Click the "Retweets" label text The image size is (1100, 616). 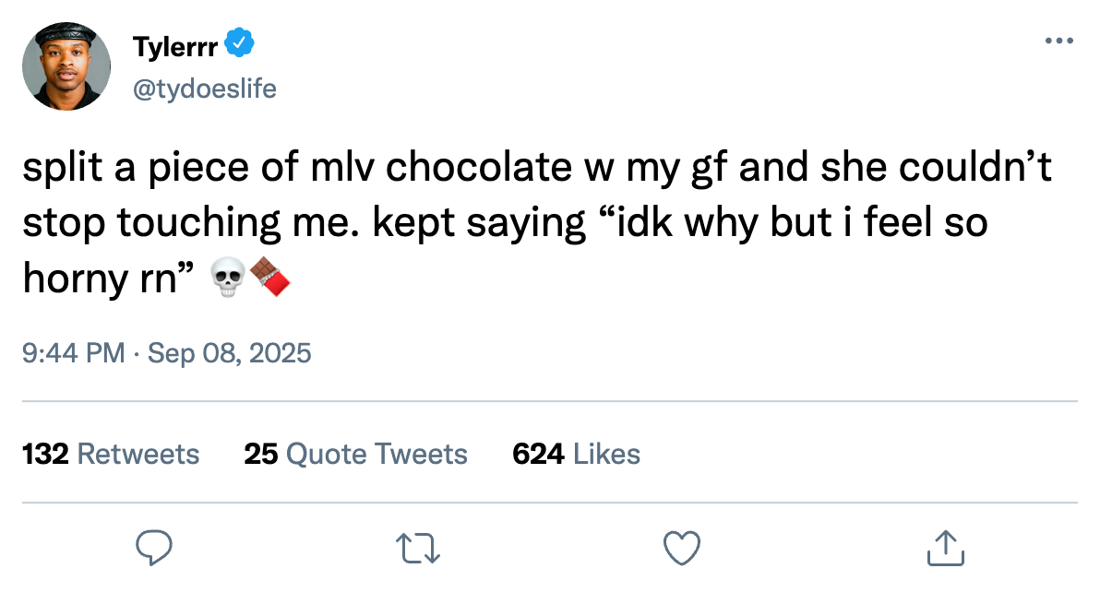click(138, 454)
